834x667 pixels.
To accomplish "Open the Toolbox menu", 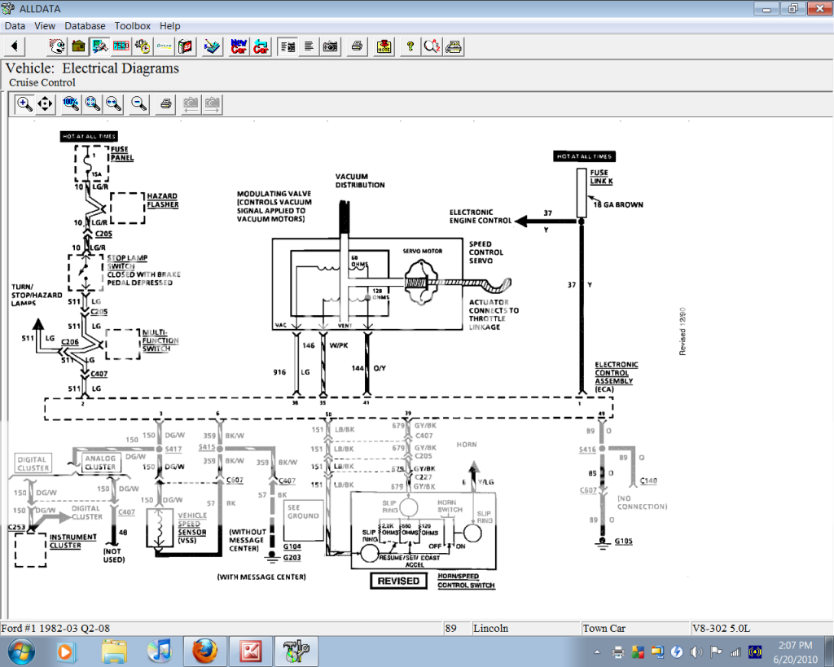I will [133, 25].
